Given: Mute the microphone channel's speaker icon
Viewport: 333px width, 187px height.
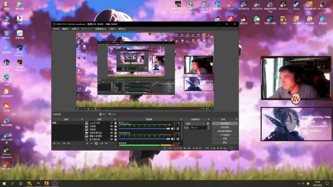Looking at the screenshot, I should coord(173,129).
